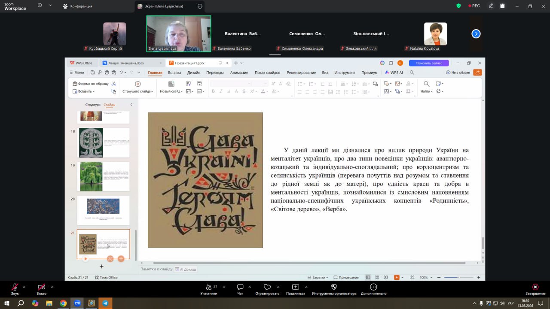Switch to the Анимация tab
This screenshot has width=550, height=309.
point(239,73)
